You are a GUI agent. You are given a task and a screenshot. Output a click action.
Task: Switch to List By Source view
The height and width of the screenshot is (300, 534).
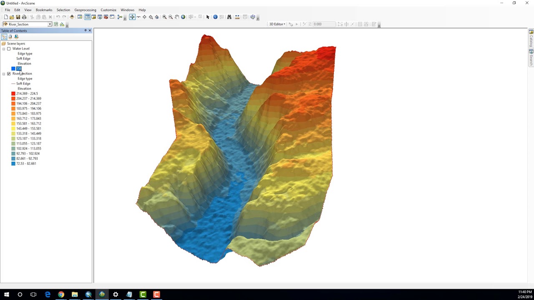(10, 37)
